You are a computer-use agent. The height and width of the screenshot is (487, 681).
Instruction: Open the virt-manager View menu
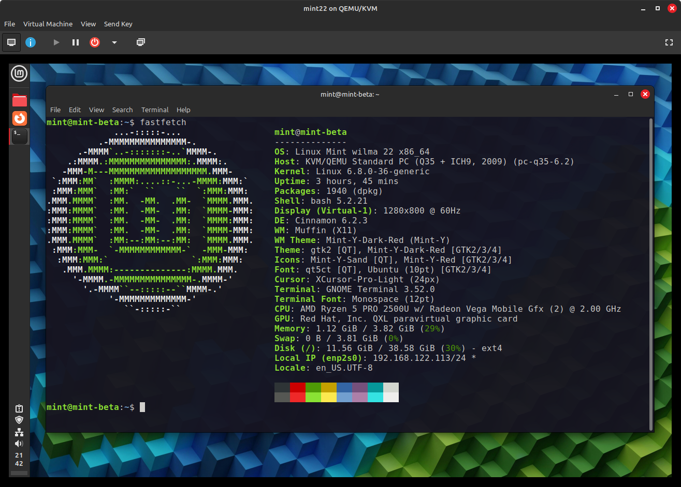coord(88,24)
